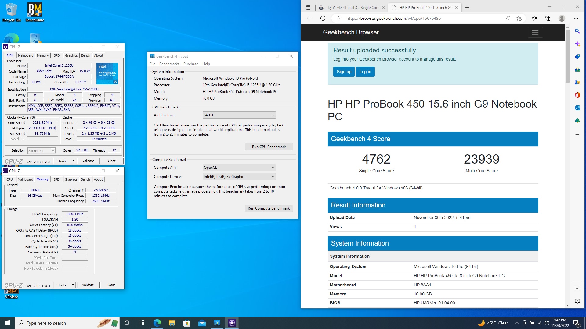
Task: Expand the Architecture 64-bit dropdown
Action: [239, 115]
